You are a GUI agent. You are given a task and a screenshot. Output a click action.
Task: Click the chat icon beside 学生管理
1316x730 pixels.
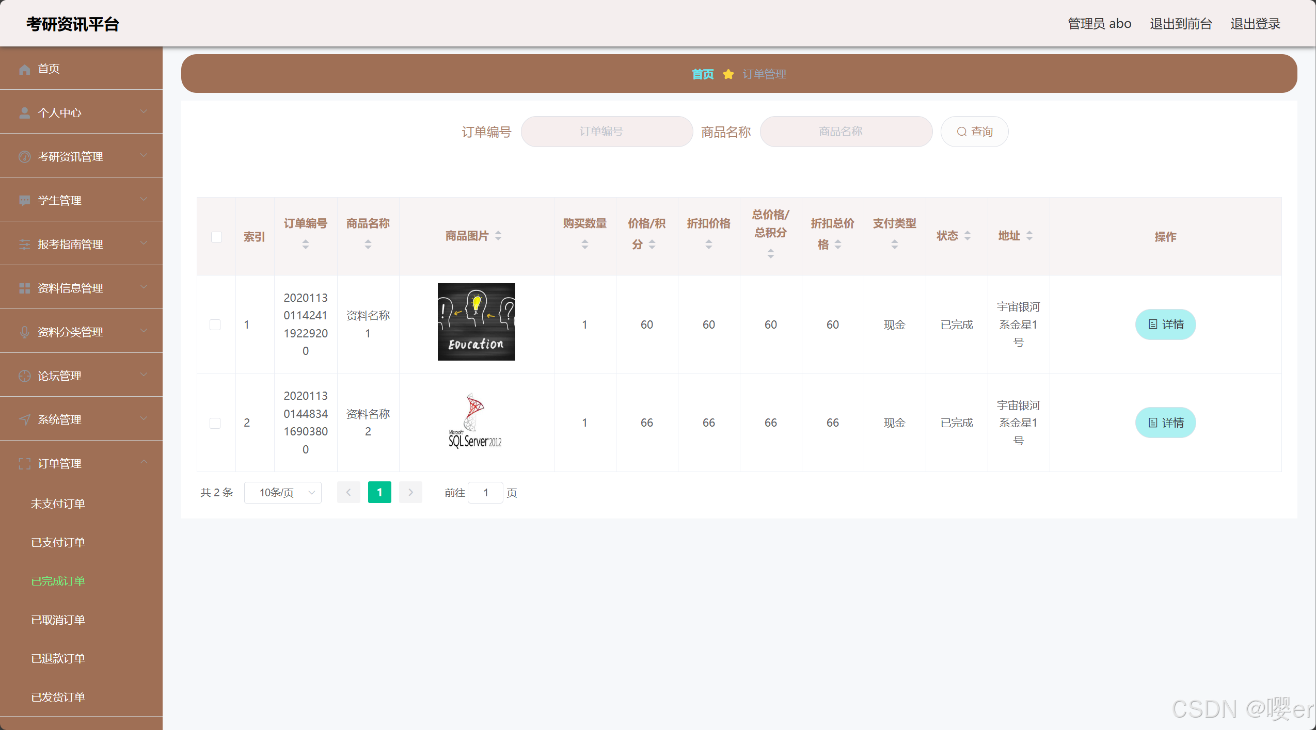(x=24, y=201)
